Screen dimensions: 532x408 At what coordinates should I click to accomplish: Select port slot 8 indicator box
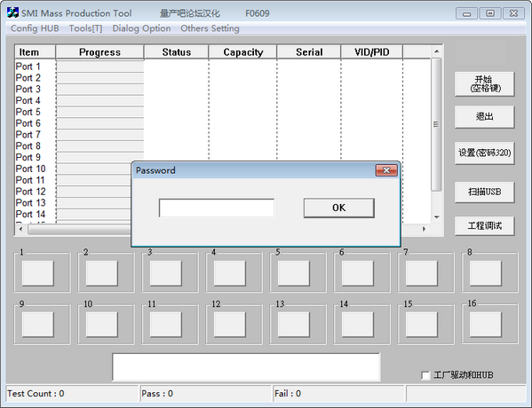pyautogui.click(x=486, y=273)
